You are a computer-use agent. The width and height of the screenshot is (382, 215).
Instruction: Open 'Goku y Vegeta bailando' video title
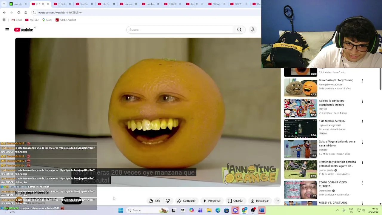point(337,143)
